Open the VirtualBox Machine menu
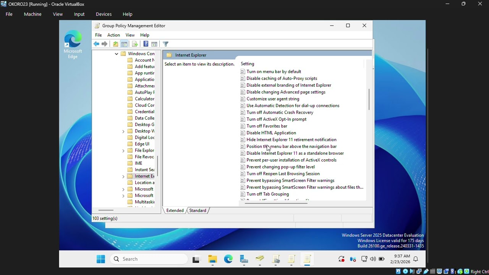The height and width of the screenshot is (275, 489). tap(32, 14)
